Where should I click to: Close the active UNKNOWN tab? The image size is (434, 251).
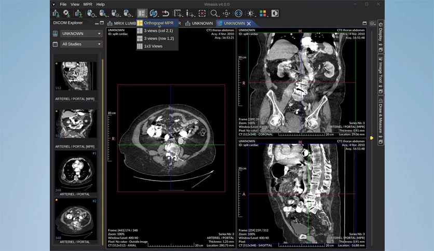(249, 23)
